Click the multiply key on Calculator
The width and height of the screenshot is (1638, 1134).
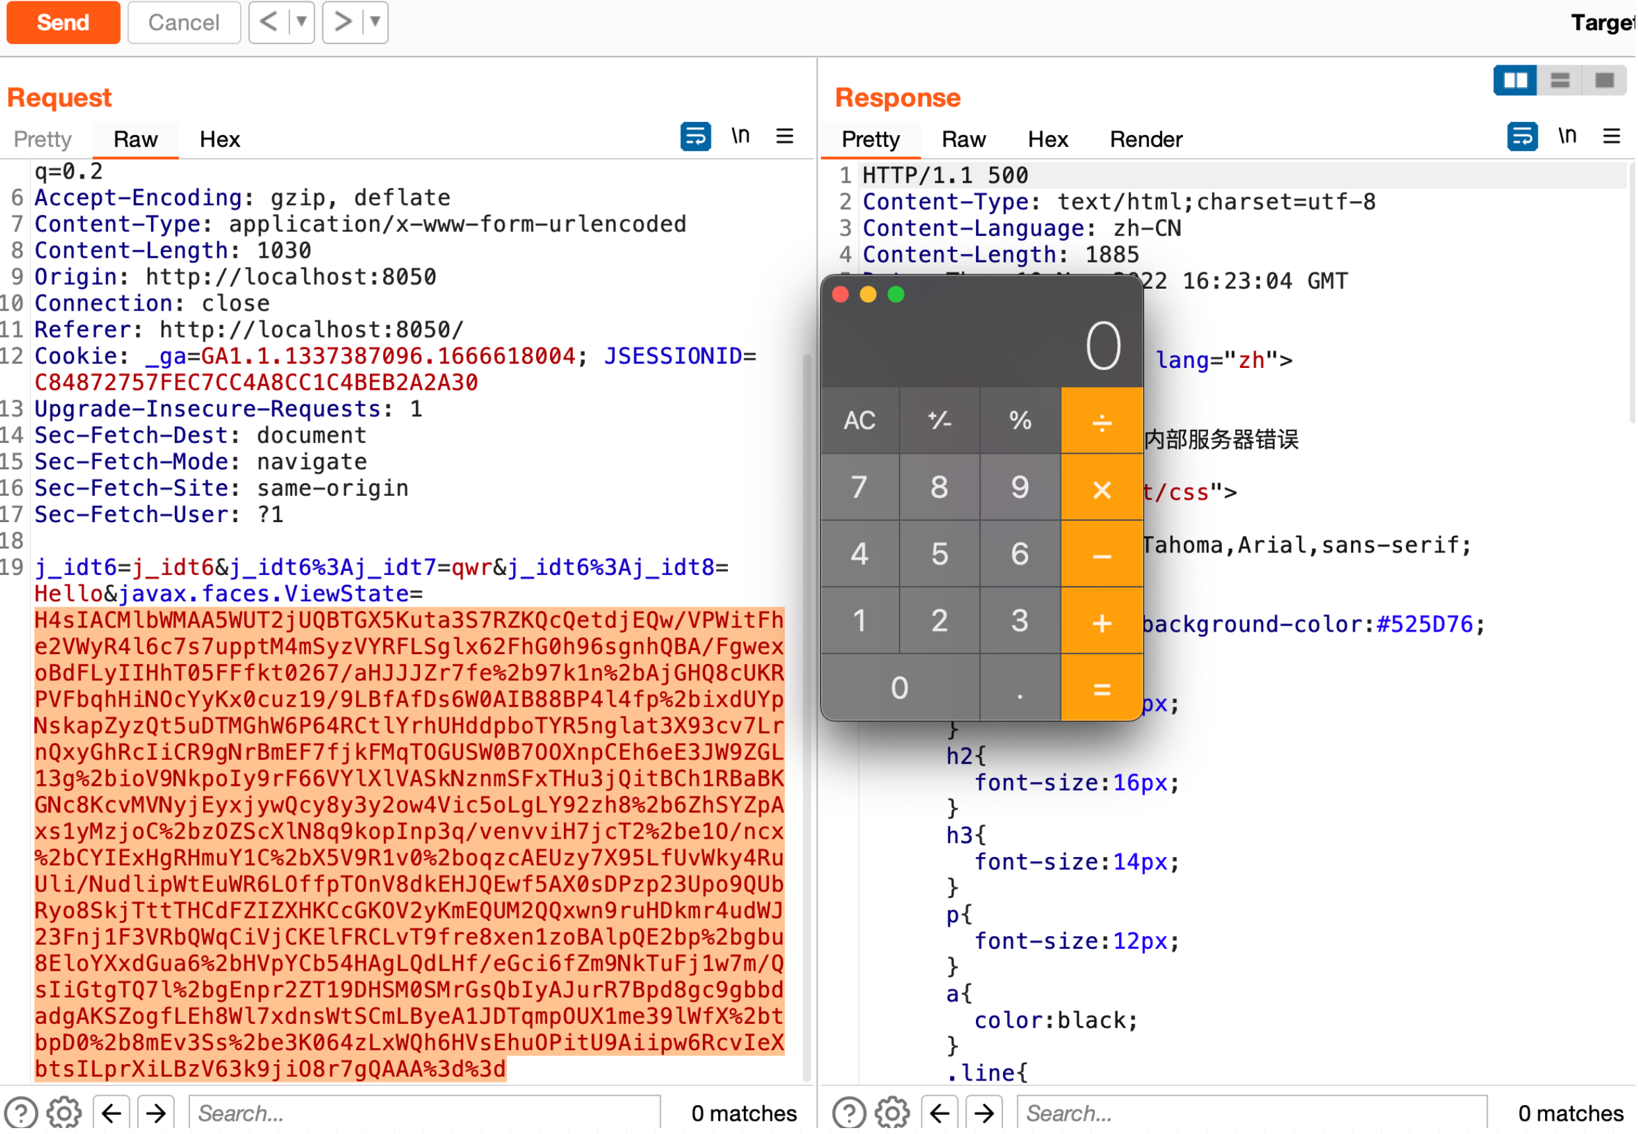1103,489
